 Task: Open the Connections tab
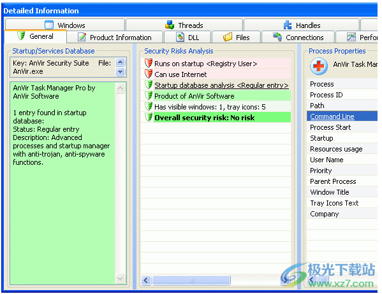(298, 37)
